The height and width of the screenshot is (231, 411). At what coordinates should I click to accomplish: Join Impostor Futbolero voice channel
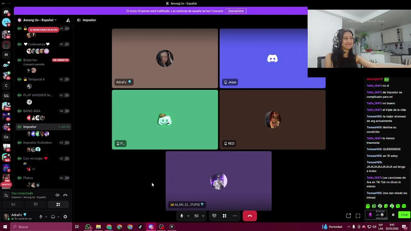coord(43,142)
